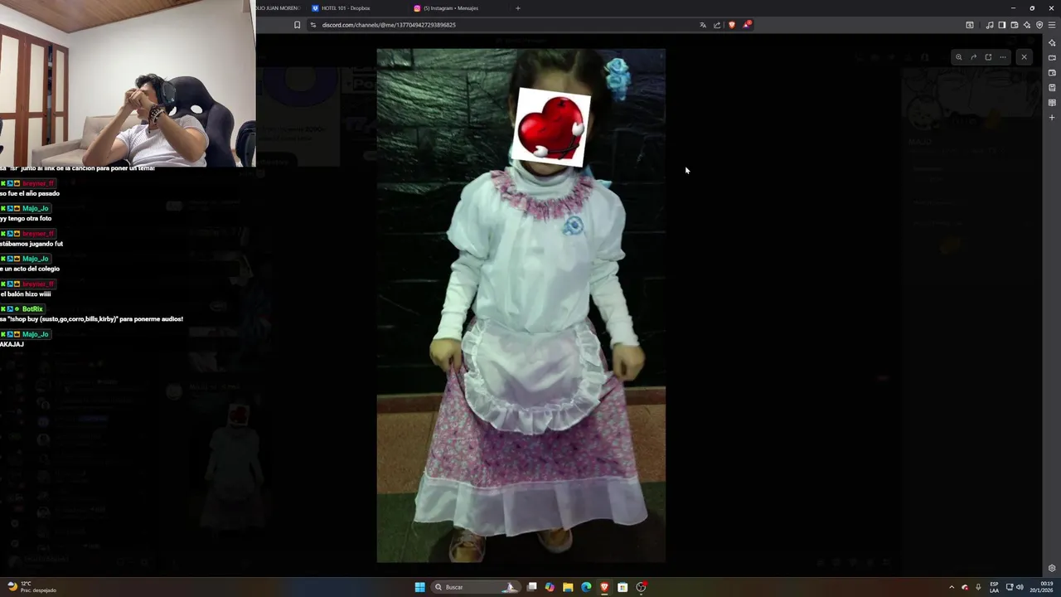The image size is (1061, 597).
Task: Click the Brave translate page icon
Action: [x=703, y=25]
